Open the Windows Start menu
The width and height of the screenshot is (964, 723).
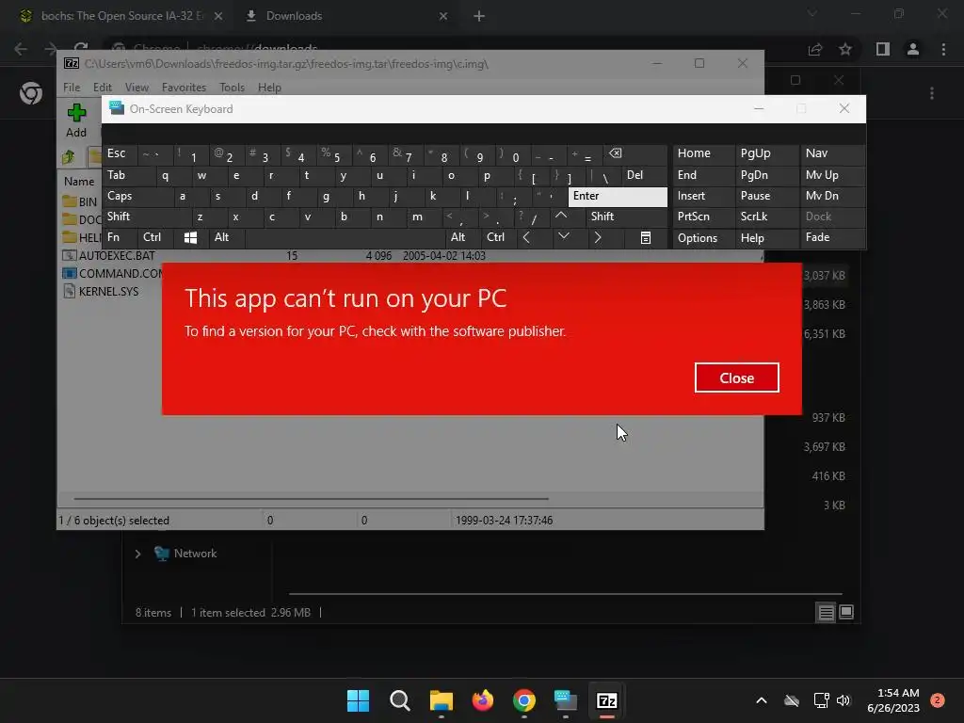pyautogui.click(x=358, y=700)
